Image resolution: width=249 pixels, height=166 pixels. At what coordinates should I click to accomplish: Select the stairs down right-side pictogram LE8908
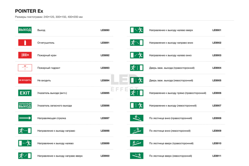tap(137, 118)
